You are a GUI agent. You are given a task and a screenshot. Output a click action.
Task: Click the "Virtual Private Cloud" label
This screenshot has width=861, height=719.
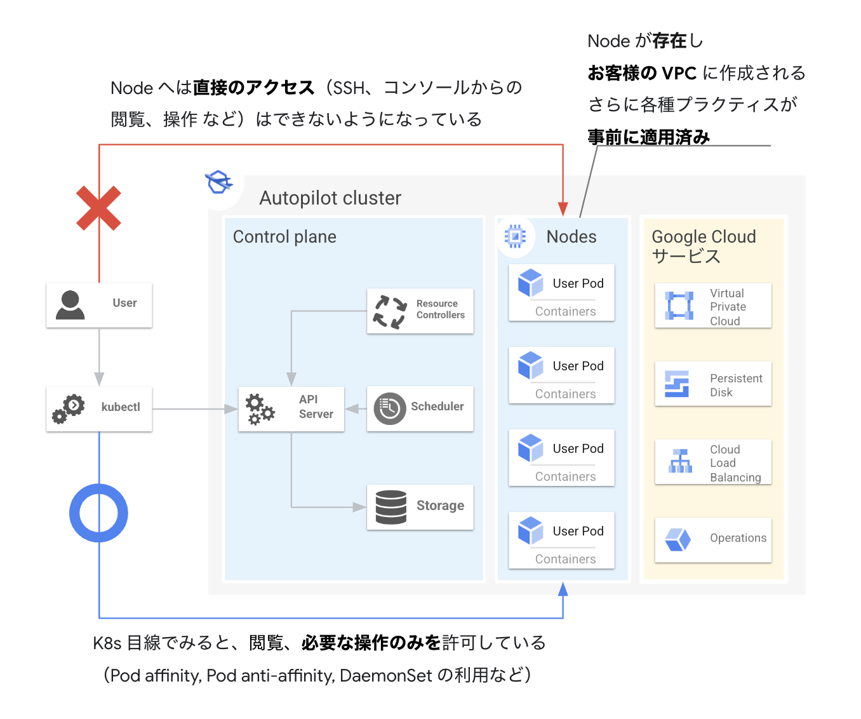pos(728,307)
